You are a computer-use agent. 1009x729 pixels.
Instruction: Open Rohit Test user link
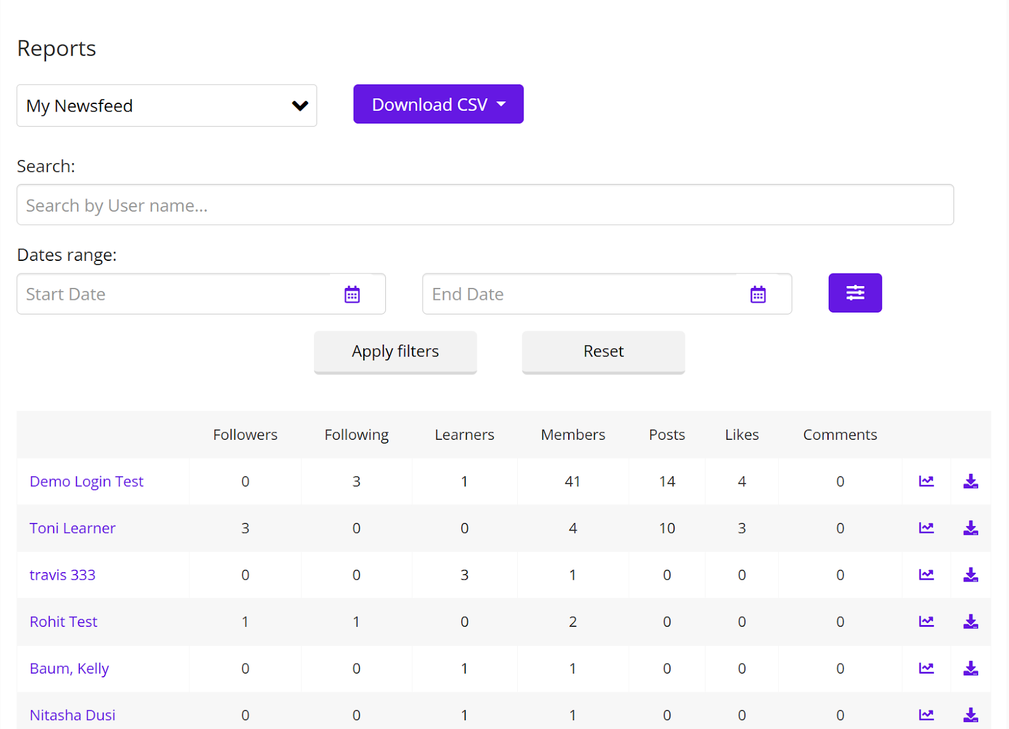point(64,621)
